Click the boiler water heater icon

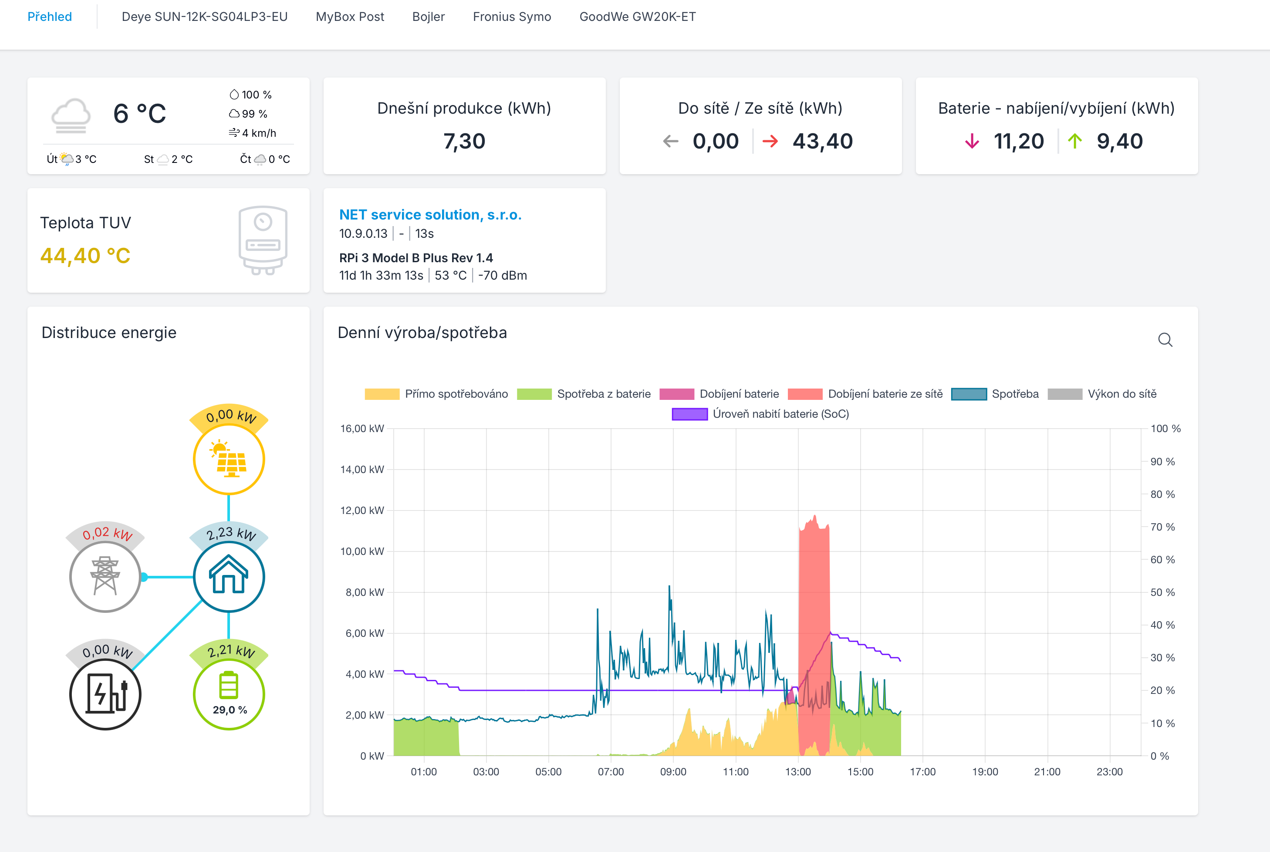coord(263,240)
